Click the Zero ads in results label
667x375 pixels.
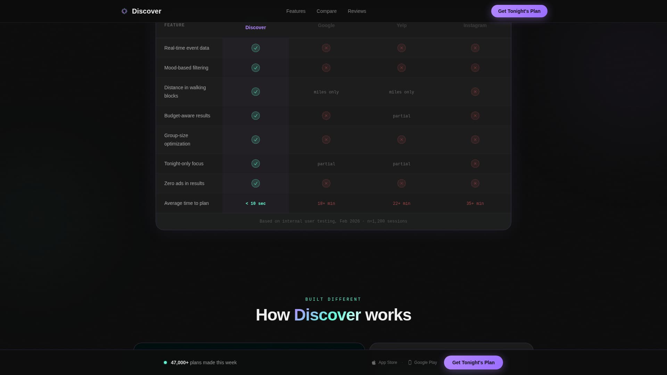pyautogui.click(x=184, y=183)
